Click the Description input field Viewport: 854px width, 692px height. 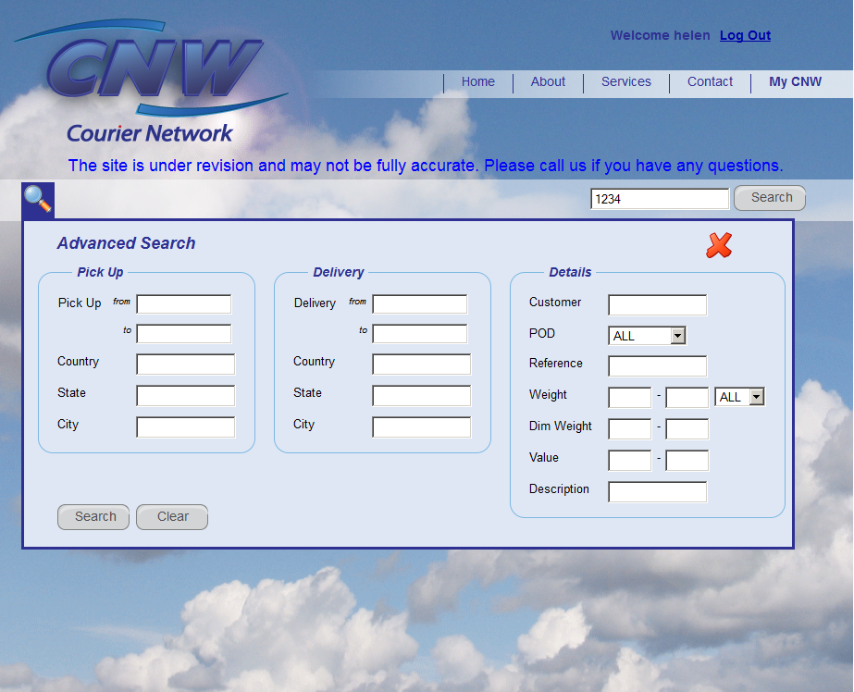657,492
